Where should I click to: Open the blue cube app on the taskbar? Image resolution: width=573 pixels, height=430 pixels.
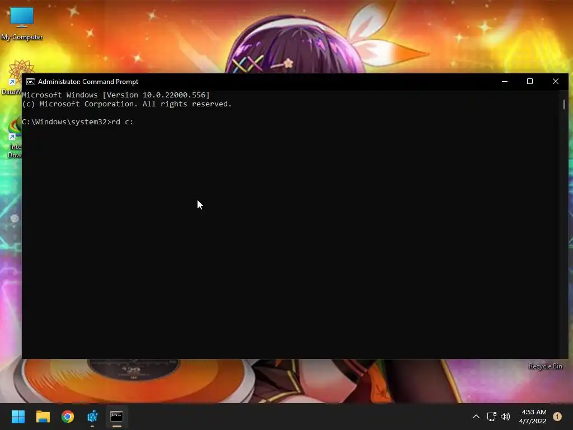coord(92,417)
